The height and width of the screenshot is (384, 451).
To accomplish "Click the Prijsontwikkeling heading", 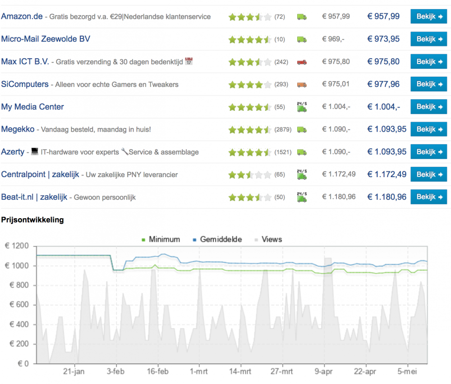I will pos(32,220).
